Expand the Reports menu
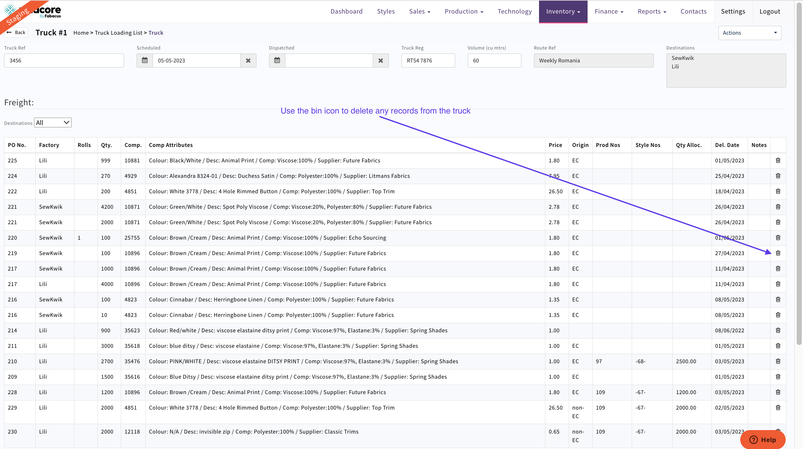This screenshot has height=449, width=803. (x=652, y=12)
